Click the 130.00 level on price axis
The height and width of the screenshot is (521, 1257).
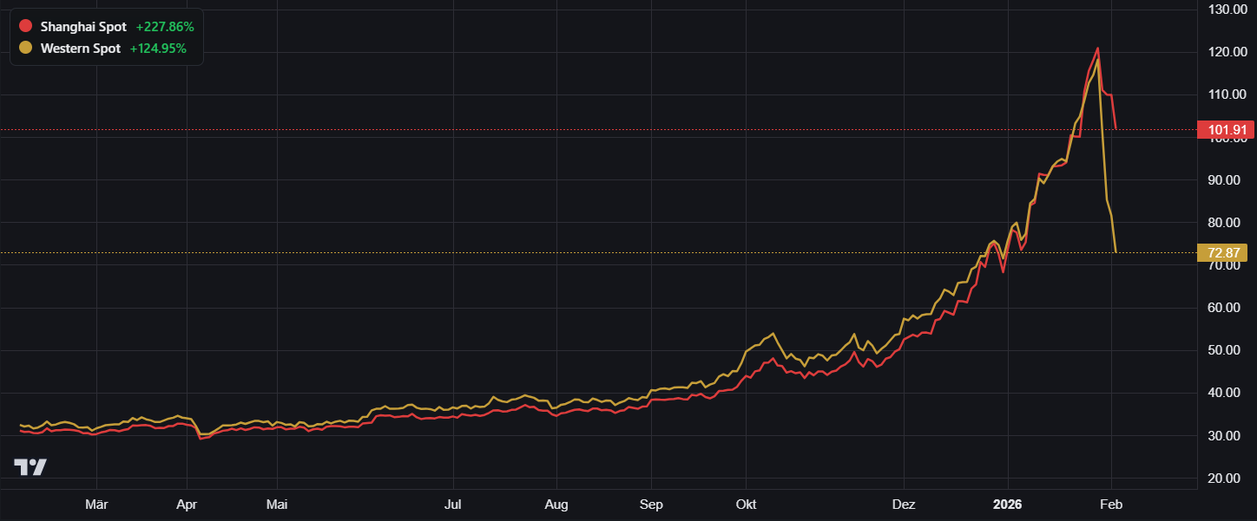(x=1227, y=9)
